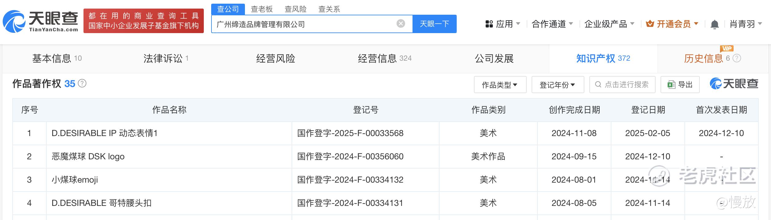Click the 首次发表日期 column header
771x220 pixels.
722,110
